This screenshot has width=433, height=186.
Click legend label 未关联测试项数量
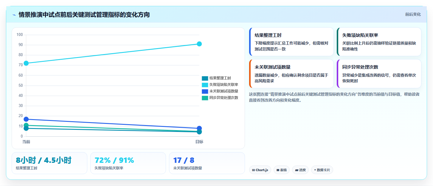pos(224,92)
